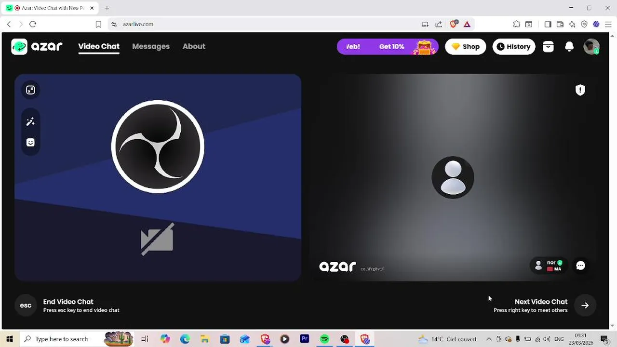Click the cast screen icon in address bar
617x347 pixels.
click(x=425, y=24)
